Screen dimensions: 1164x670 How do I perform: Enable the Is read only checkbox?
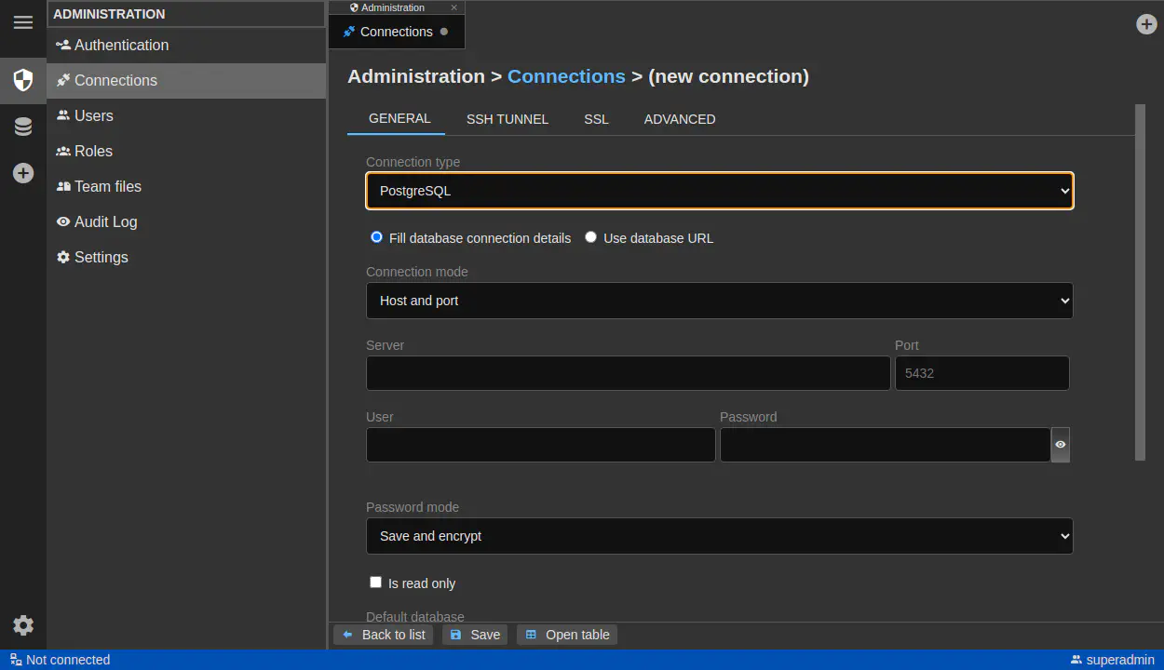(x=376, y=583)
